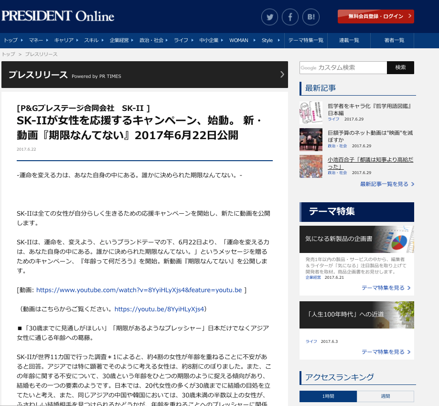
Task: Open the PRESIDENT Online logo home link
Action: click(58, 16)
